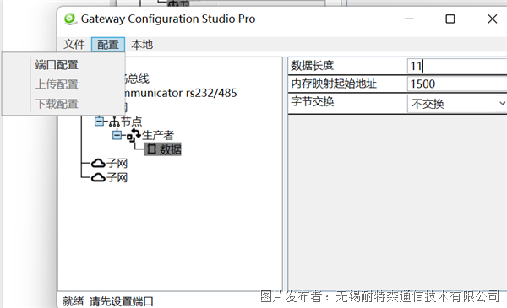The image size is (507, 308).
Task: Click the 字节交换 property label
Action: click(x=313, y=102)
